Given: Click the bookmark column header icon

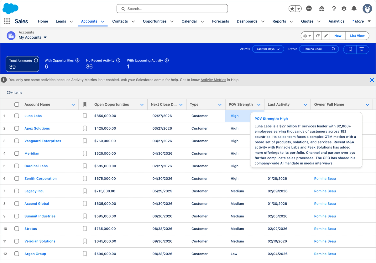Looking at the screenshot, I should click(x=85, y=105).
